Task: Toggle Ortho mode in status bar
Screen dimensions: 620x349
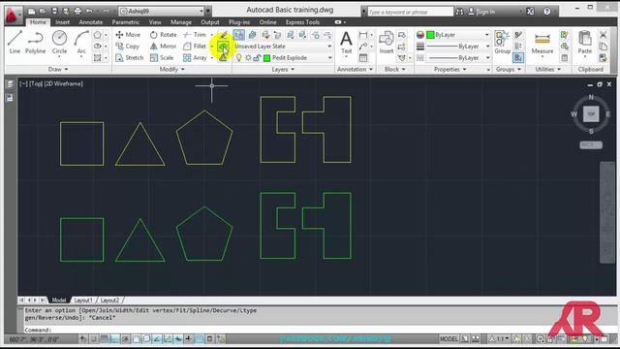Action: 114,338
